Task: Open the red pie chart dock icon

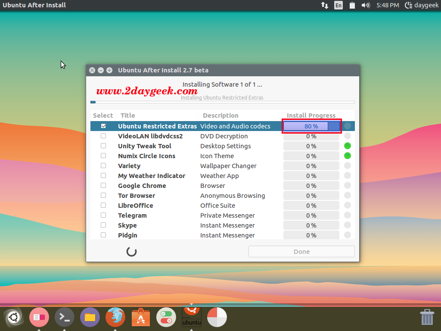Action: 217,317
